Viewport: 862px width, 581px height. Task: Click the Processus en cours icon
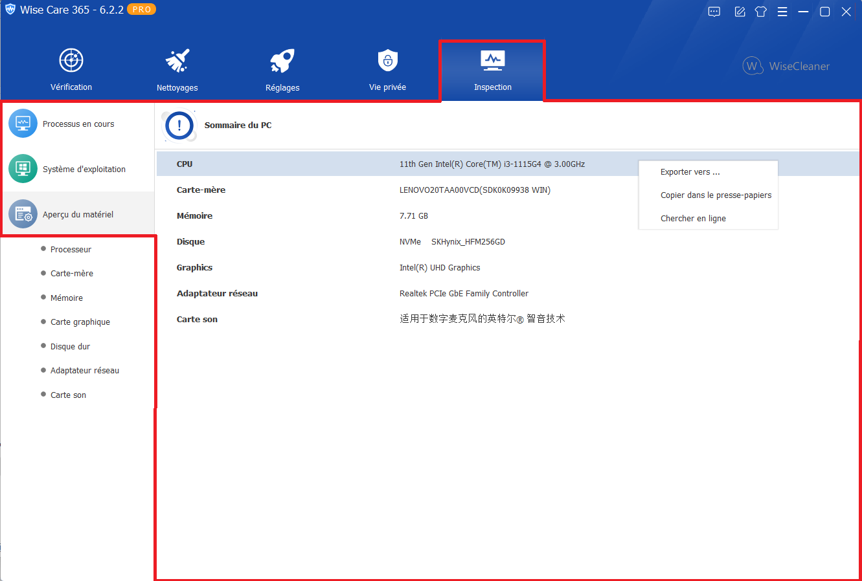(x=23, y=123)
